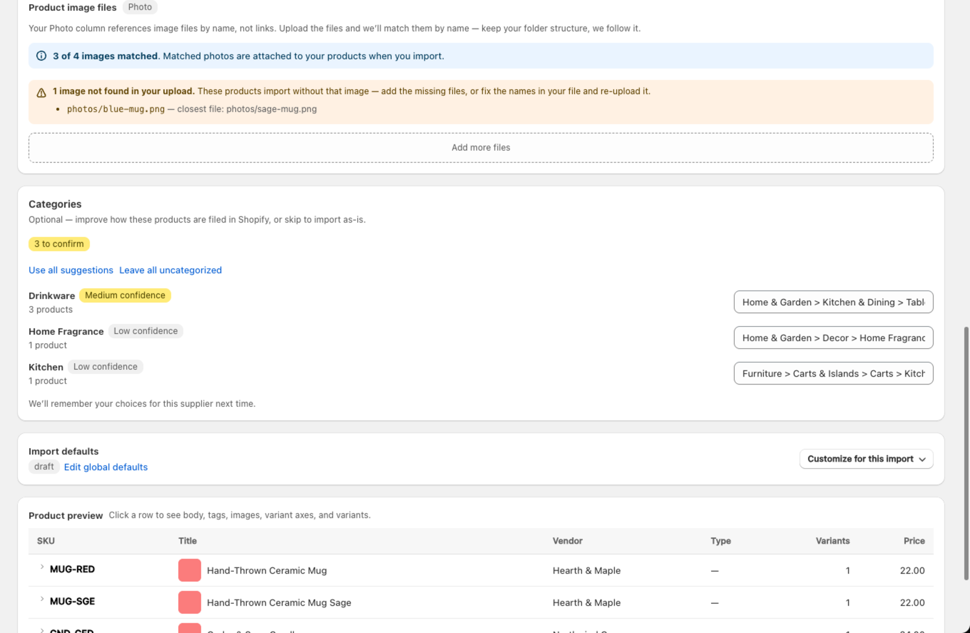Click the info icon in images matched banner
970x633 pixels.
click(x=41, y=56)
